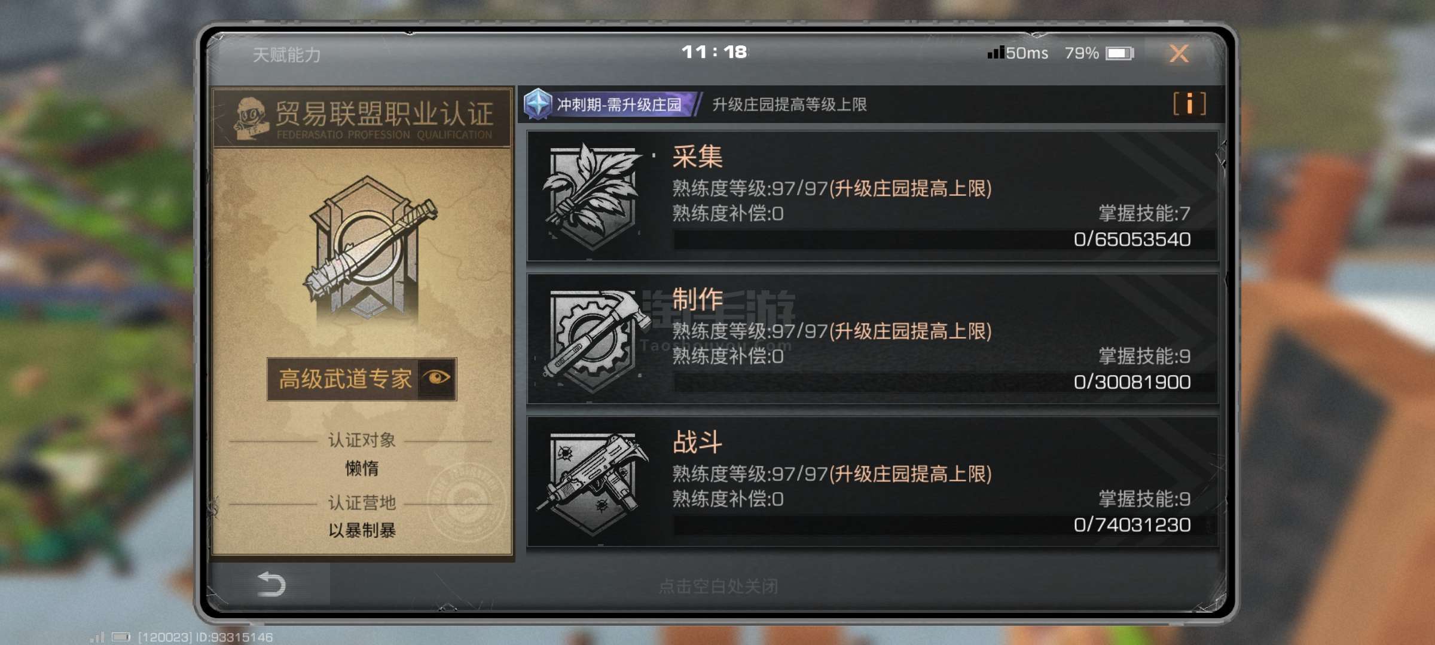Open the 天赋能力 title menu
The width and height of the screenshot is (1435, 645).
286,55
